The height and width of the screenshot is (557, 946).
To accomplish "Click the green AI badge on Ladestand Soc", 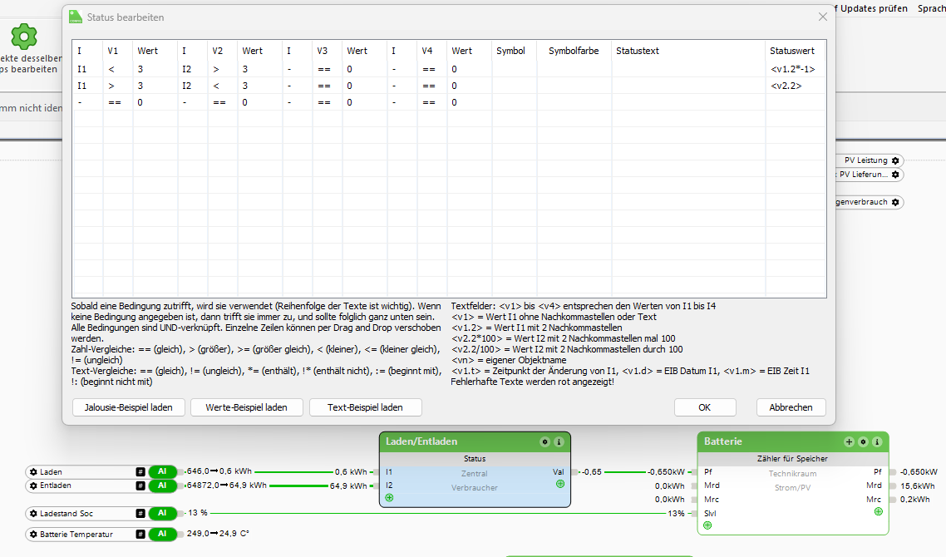I will pyautogui.click(x=162, y=514).
